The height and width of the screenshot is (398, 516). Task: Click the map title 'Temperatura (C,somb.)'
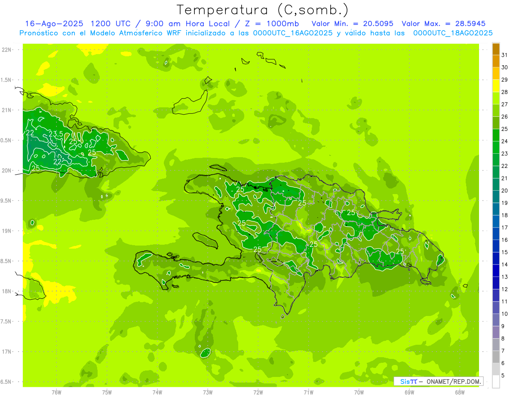coord(262,10)
